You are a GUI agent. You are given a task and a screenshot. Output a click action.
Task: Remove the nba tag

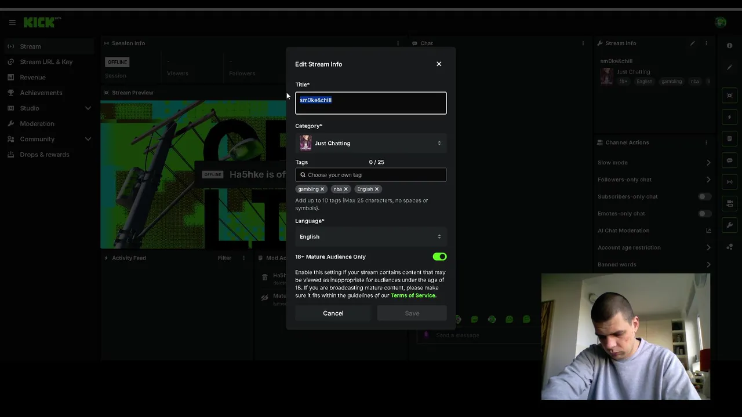tap(345, 189)
